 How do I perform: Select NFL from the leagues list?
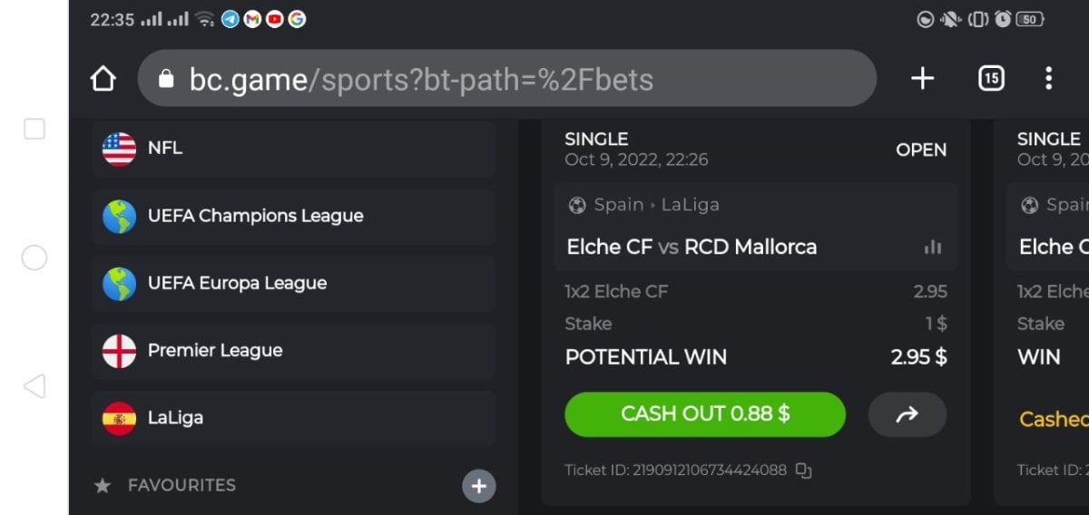292,148
